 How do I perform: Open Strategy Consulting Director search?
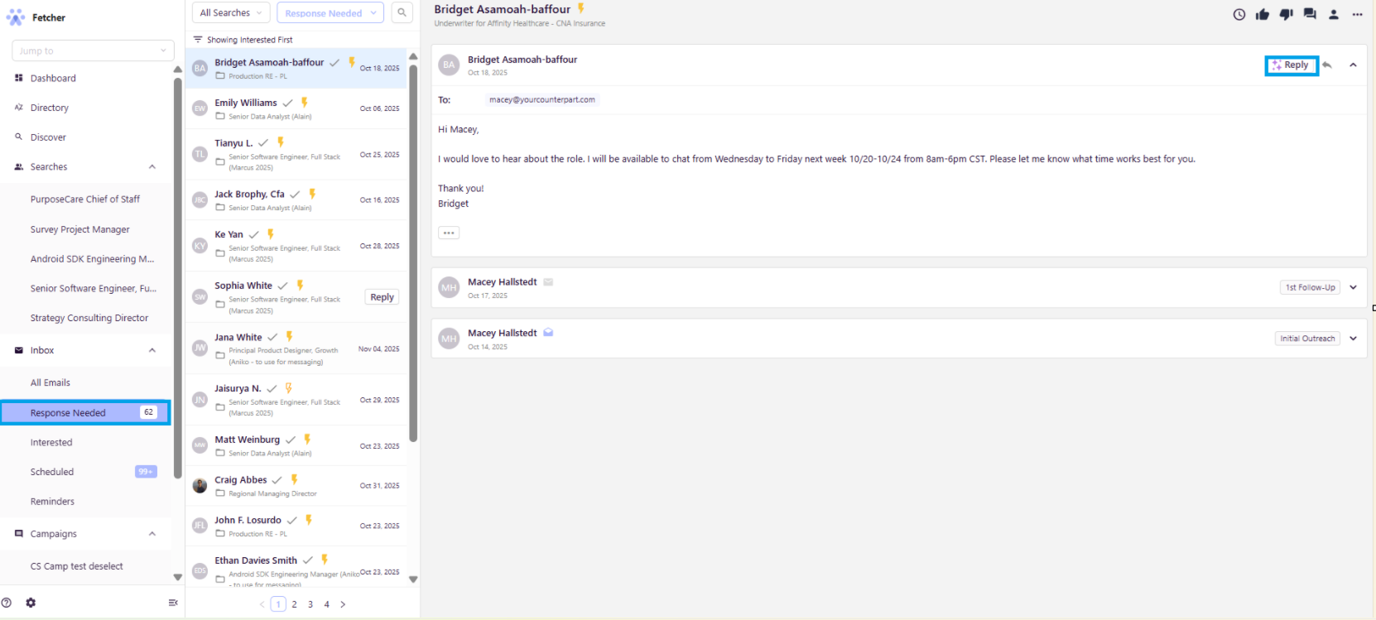click(89, 318)
